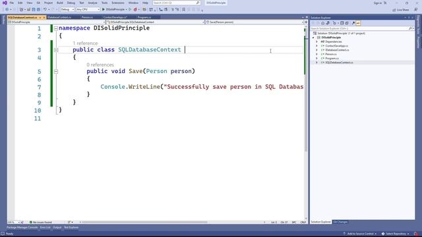Click Select Repository in status bar
The width and height of the screenshot is (422, 237).
coord(396,234)
